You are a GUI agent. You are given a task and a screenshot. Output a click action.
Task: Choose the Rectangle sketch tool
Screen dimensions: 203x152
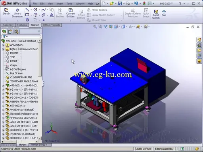[x=27, y=15]
